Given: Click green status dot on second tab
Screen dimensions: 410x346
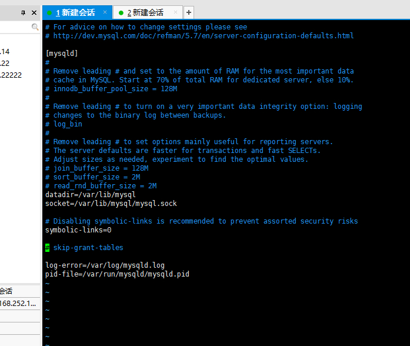Looking at the screenshot, I should [121, 13].
